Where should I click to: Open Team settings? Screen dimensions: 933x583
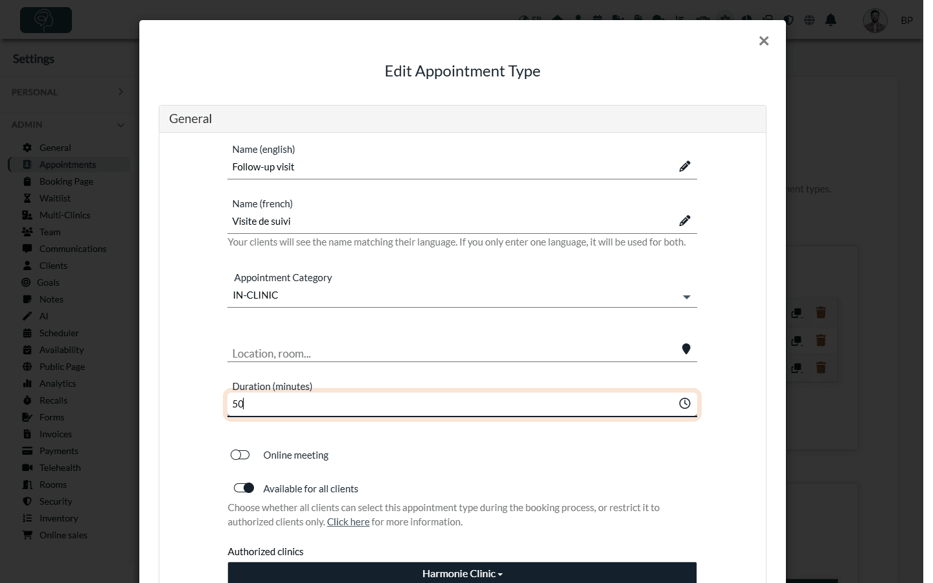point(50,232)
